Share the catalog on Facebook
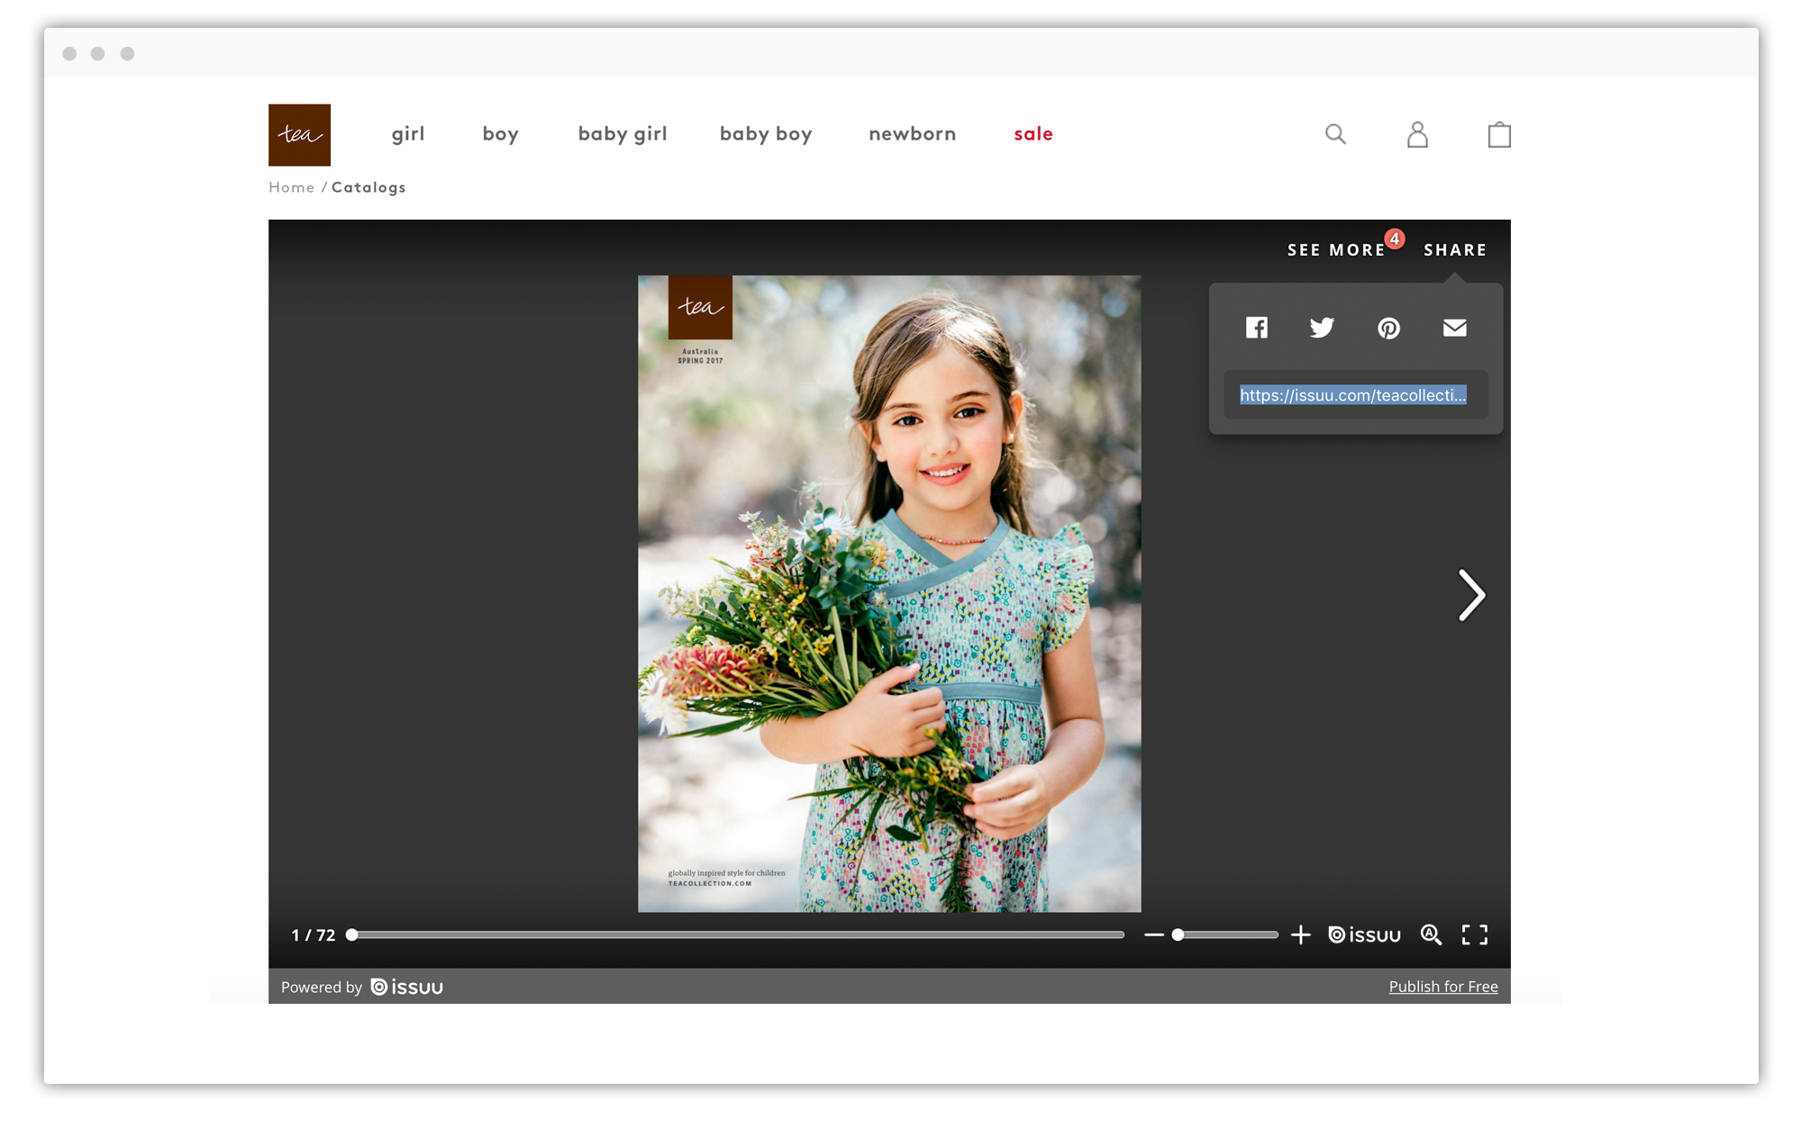 coord(1256,328)
